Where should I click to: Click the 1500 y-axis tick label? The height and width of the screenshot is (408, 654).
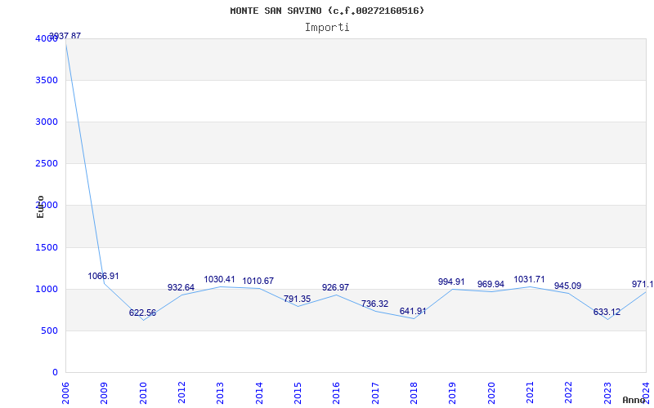[47, 248]
